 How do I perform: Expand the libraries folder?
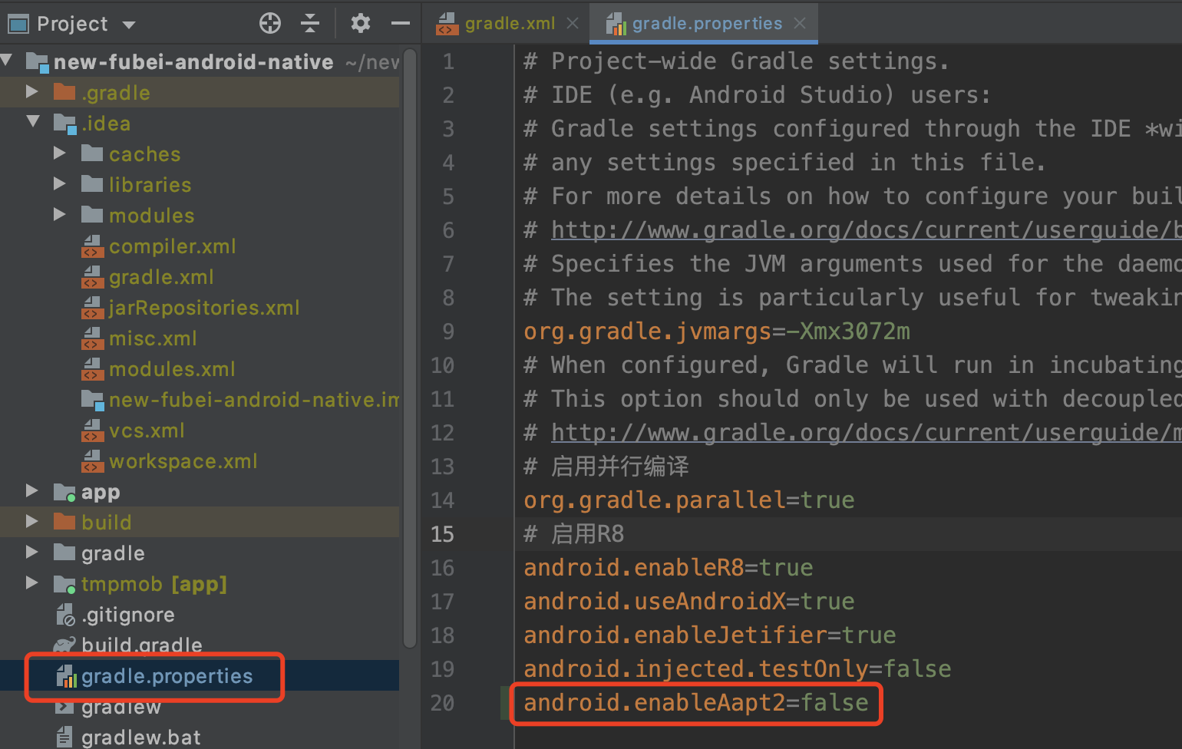60,183
